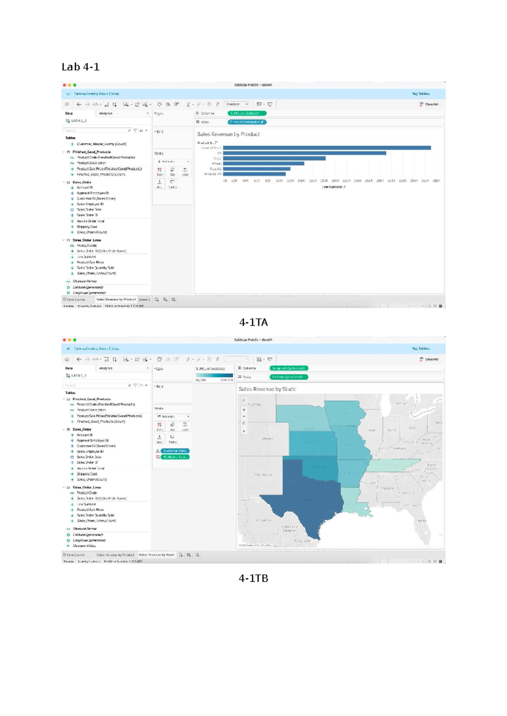507x716 pixels.
Task: Click the sort icon next to the Line Subtotal axis title
Action: tap(345, 187)
